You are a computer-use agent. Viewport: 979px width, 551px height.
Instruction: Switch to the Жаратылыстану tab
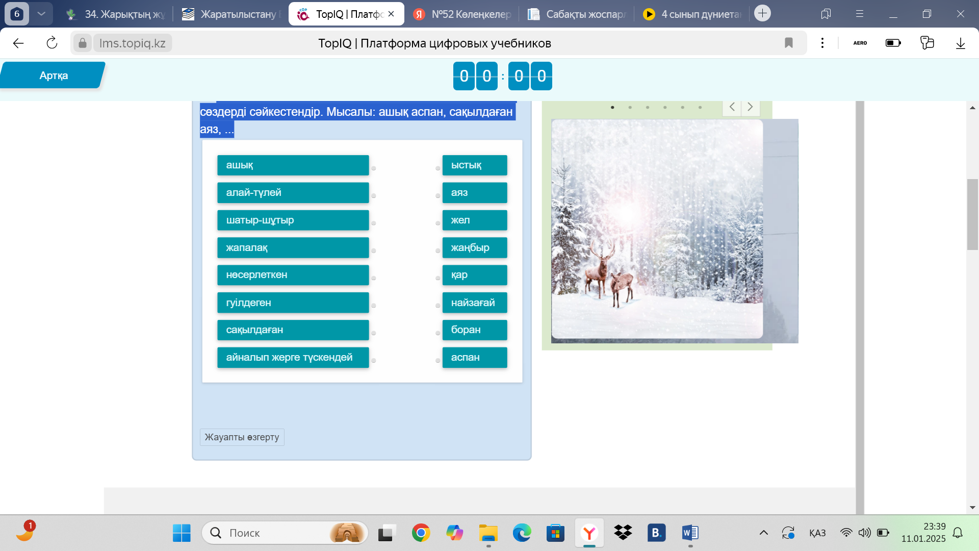pyautogui.click(x=232, y=14)
